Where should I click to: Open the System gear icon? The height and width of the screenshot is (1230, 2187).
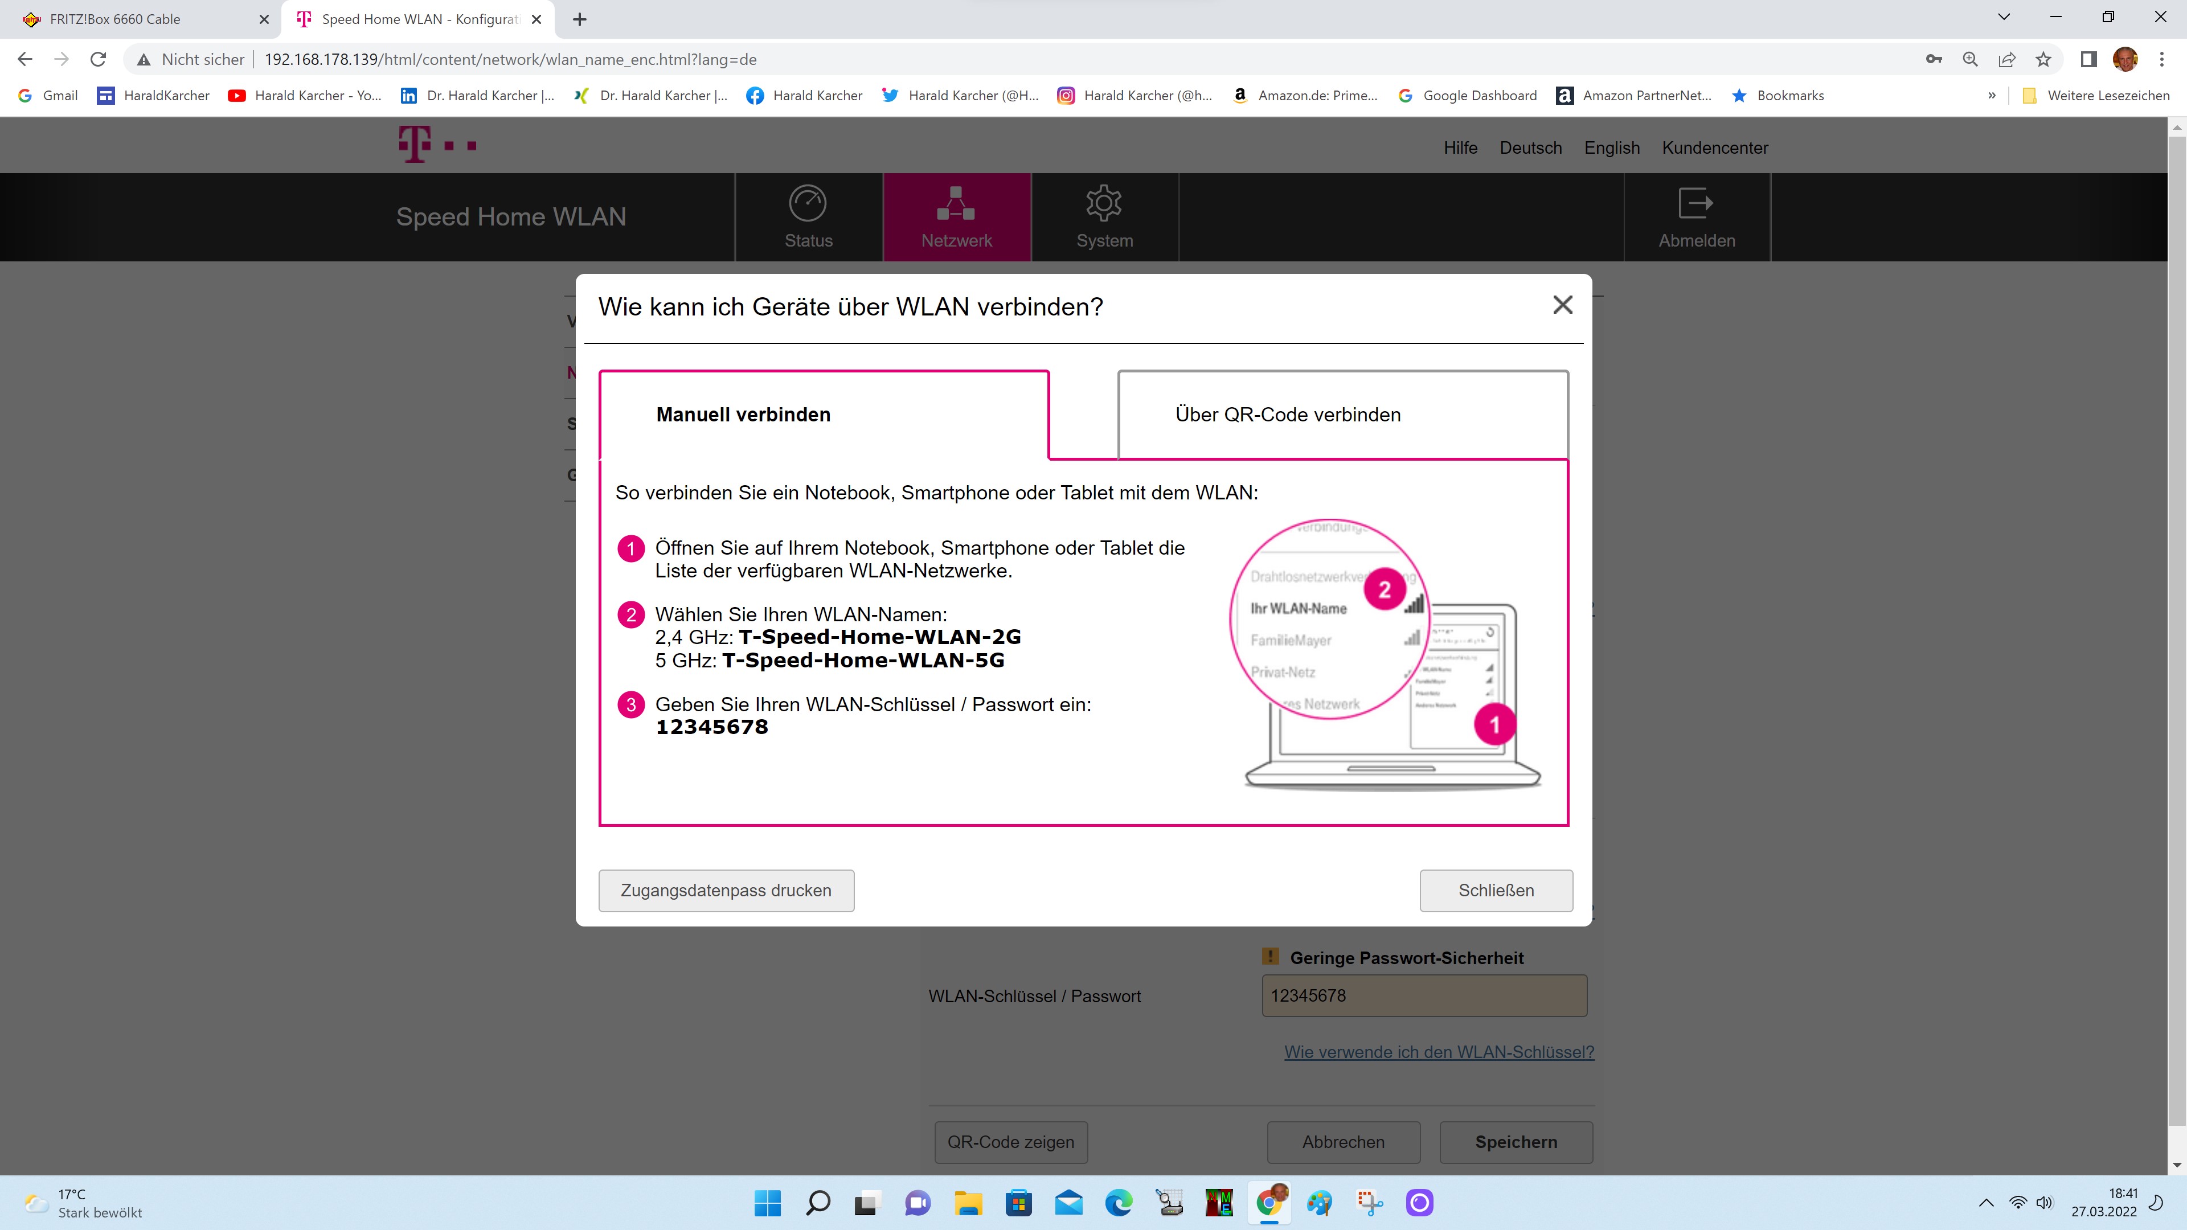pos(1104,204)
